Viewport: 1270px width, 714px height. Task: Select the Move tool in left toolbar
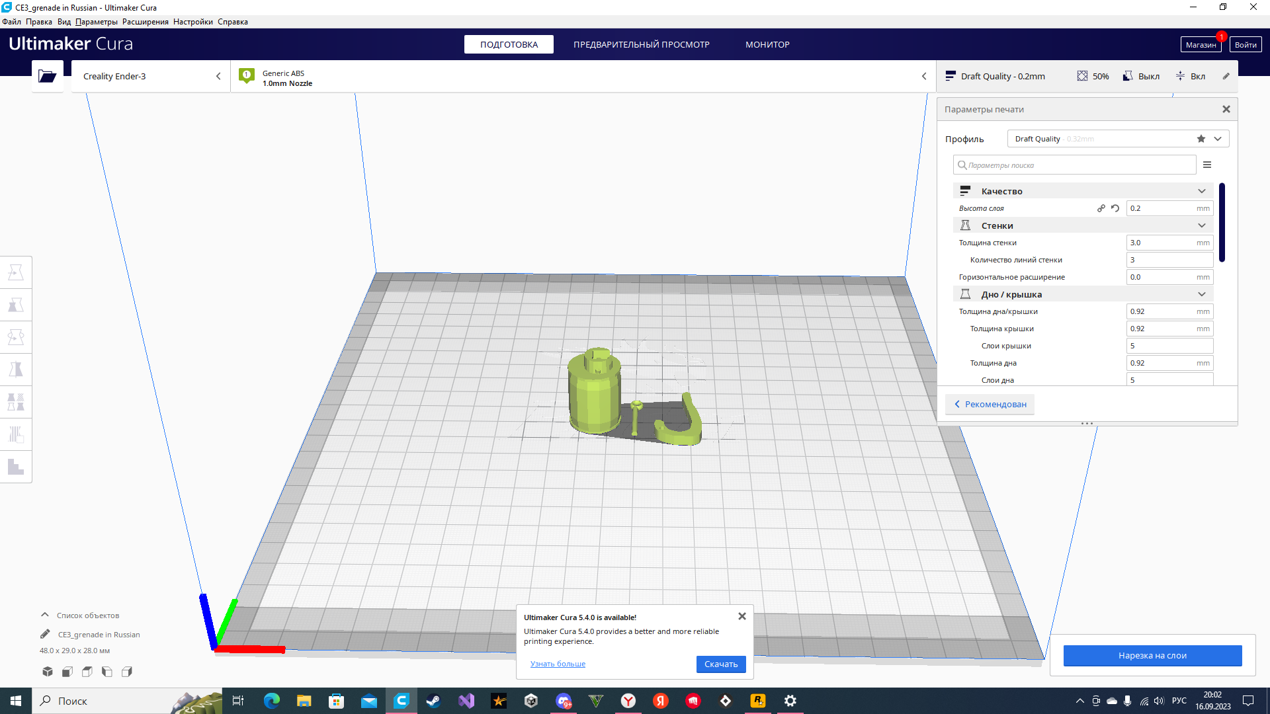click(16, 272)
